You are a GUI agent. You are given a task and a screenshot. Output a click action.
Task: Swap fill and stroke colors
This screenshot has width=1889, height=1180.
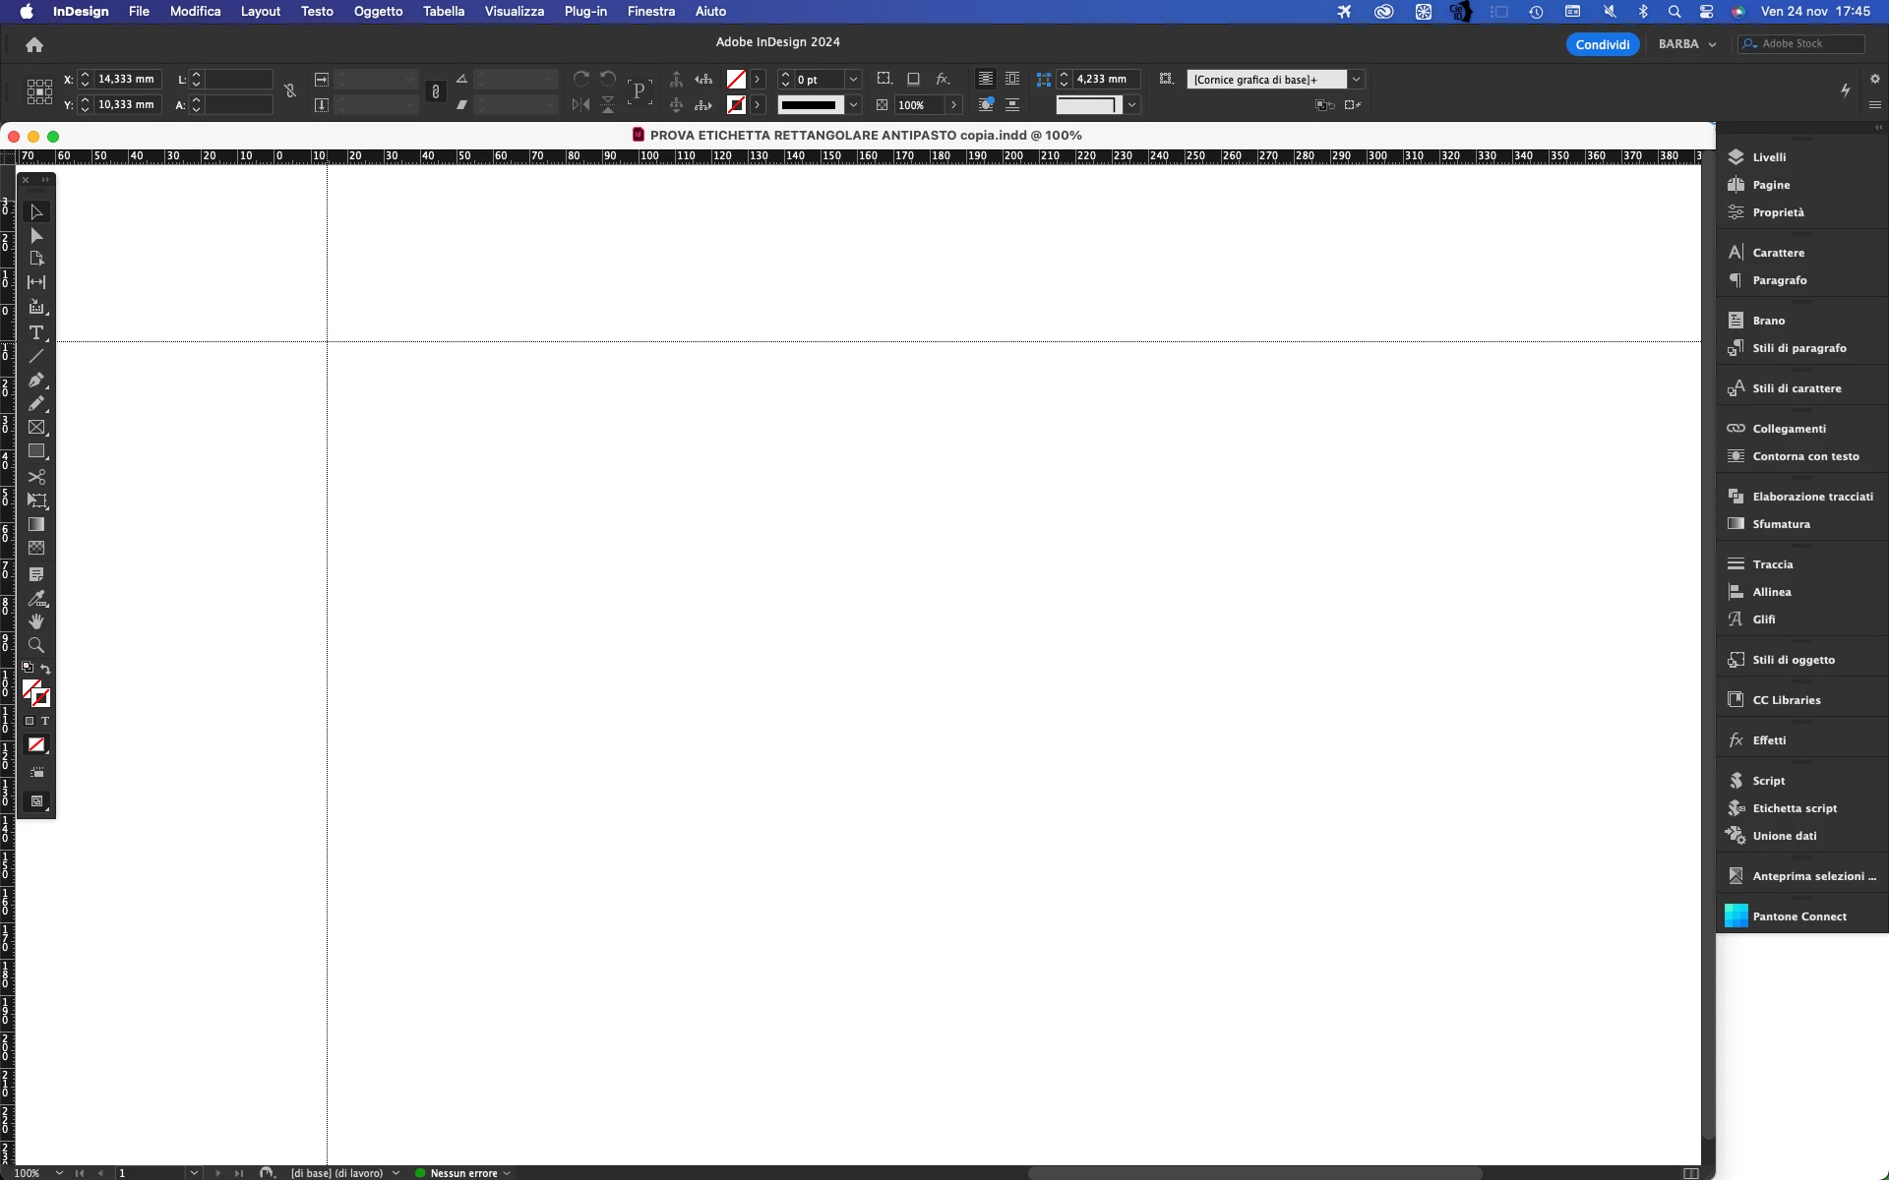(45, 669)
